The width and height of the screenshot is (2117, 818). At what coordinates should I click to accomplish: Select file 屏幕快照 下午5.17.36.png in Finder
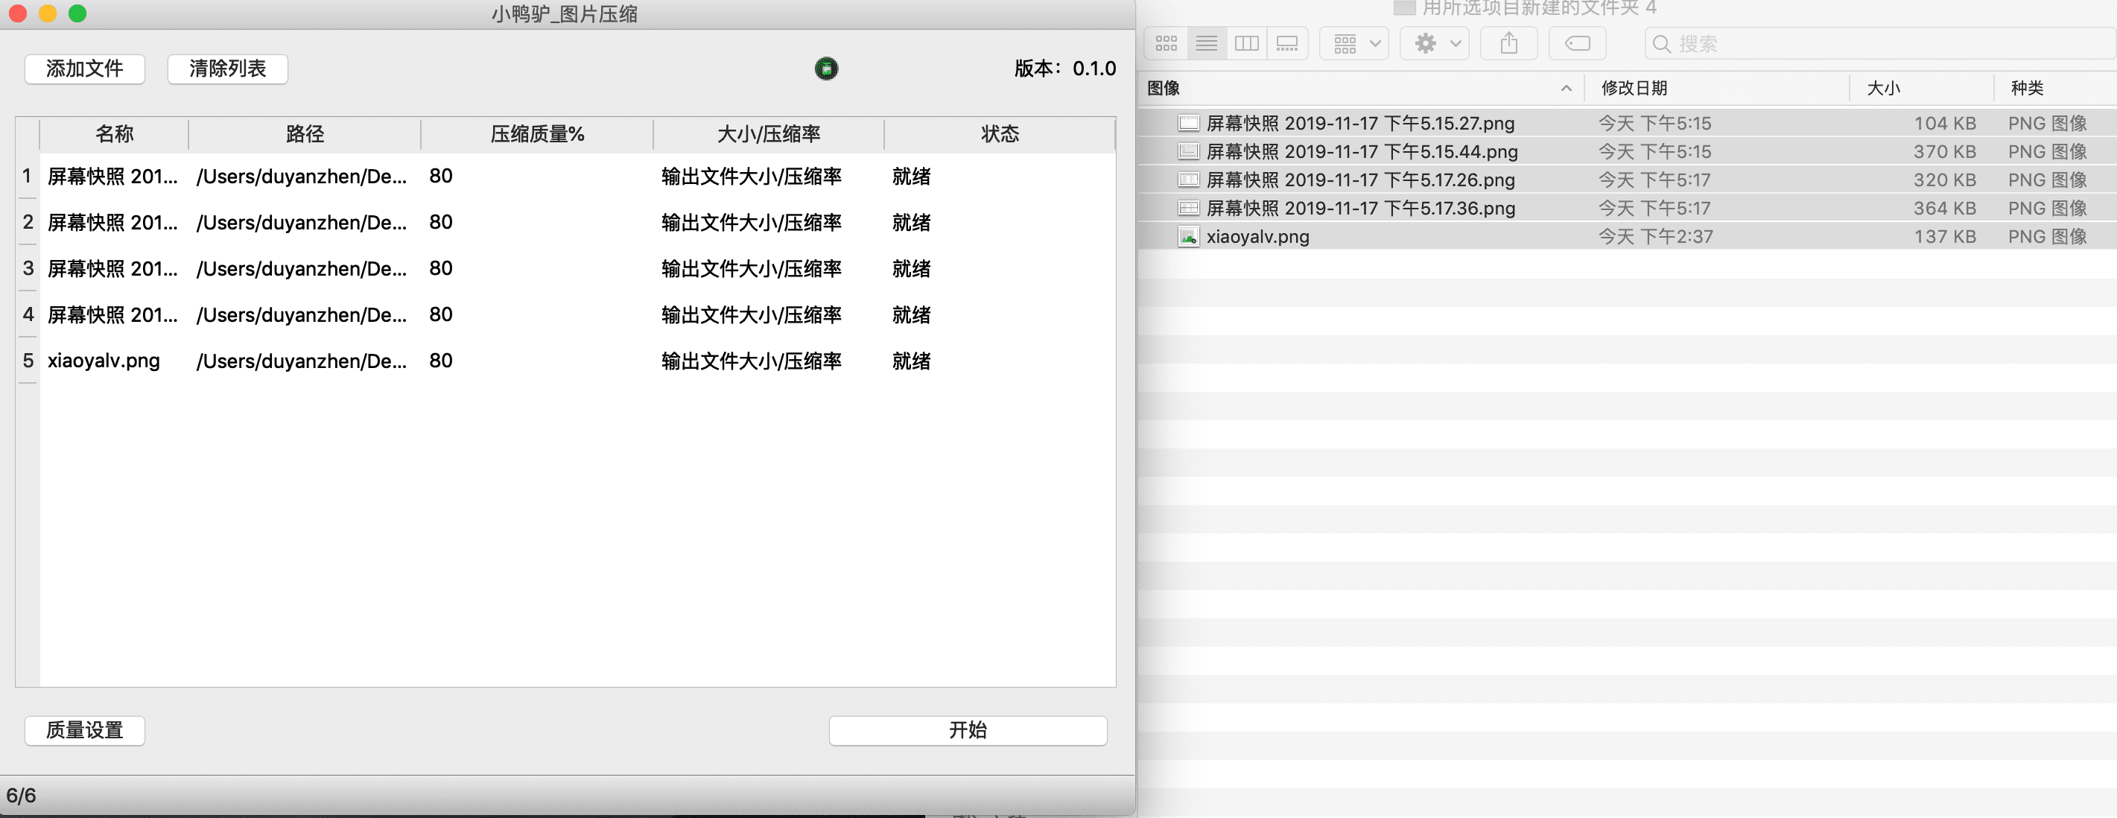click(x=1627, y=208)
